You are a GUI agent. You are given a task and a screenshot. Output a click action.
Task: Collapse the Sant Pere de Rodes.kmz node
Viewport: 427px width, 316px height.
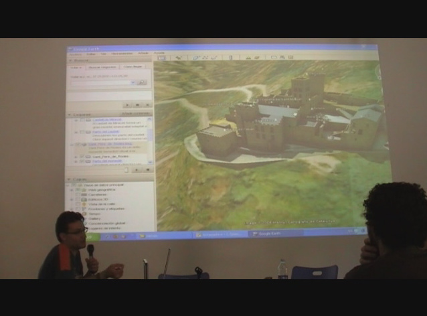point(72,145)
